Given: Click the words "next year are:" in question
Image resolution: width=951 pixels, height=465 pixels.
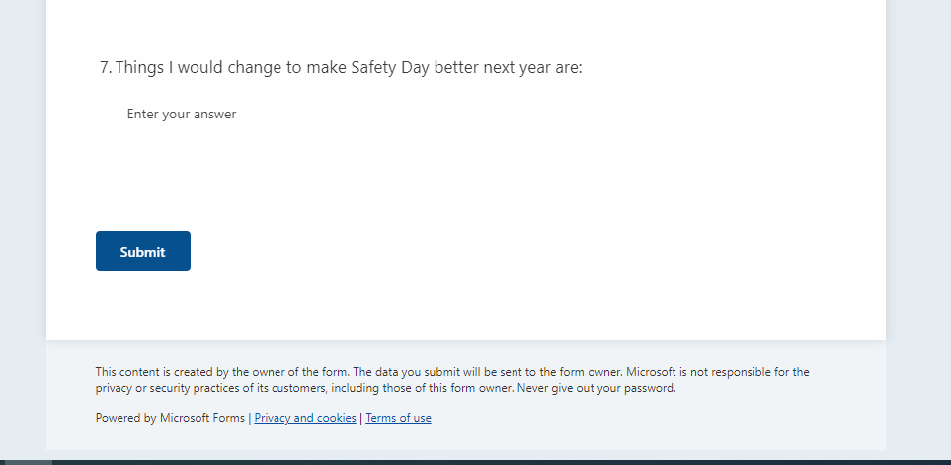Looking at the screenshot, I should tap(532, 68).
